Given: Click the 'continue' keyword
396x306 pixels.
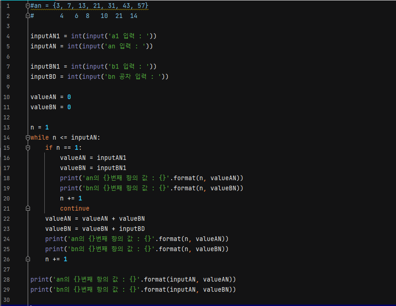Looking at the screenshot, I should coord(75,209).
